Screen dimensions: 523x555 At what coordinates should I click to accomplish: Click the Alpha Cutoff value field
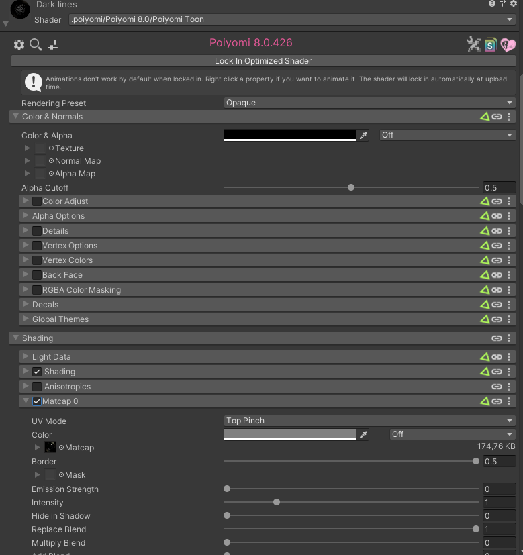(499, 188)
